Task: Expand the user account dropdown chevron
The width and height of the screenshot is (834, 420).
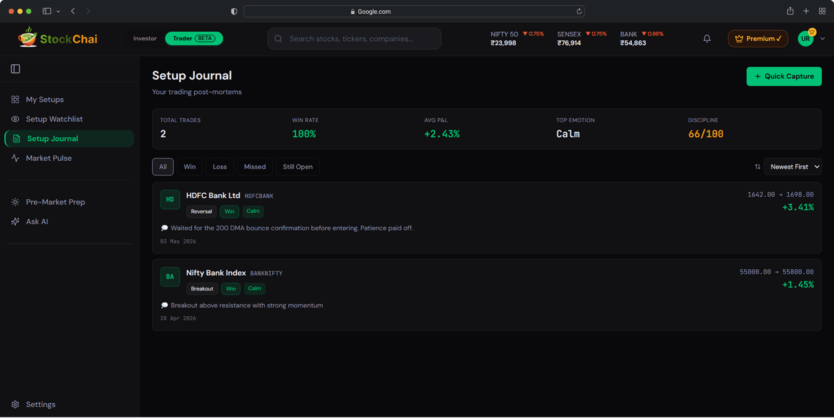Action: (823, 39)
